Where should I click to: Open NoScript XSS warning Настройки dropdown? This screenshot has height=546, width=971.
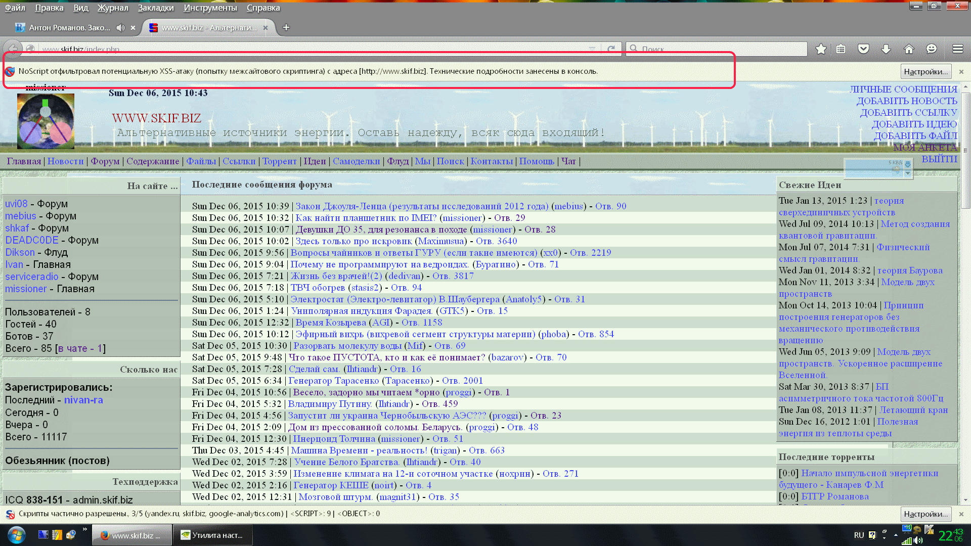925,71
